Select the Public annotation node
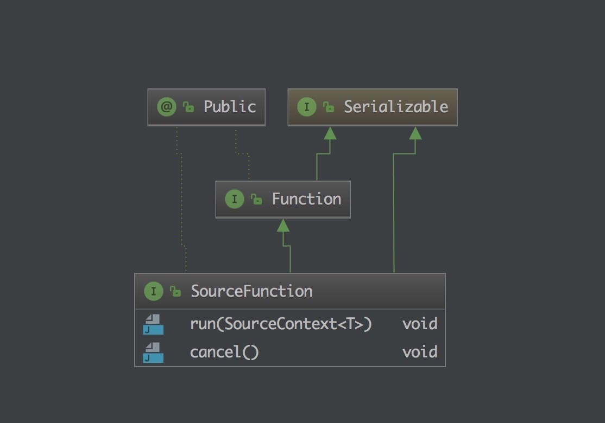 click(206, 107)
